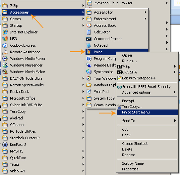Viewport: 180px width, 175px height.
Task: Choose Sort by Name
Action: 147,163
